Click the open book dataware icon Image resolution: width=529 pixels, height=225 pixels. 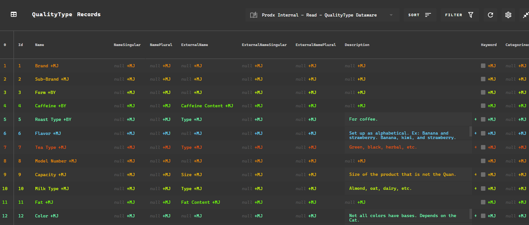pyautogui.click(x=254, y=15)
